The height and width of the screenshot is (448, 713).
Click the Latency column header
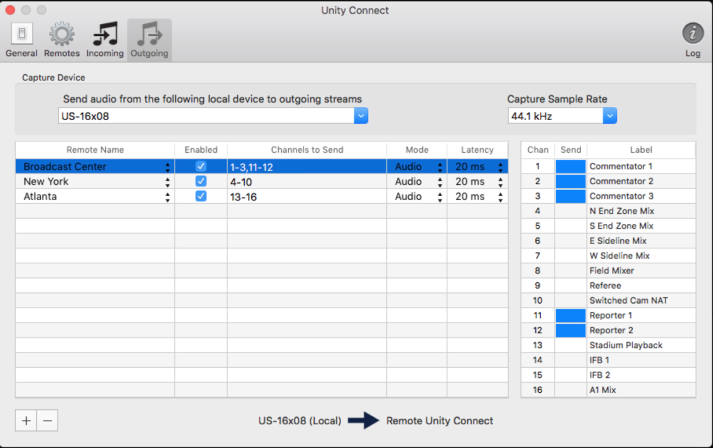(x=477, y=150)
